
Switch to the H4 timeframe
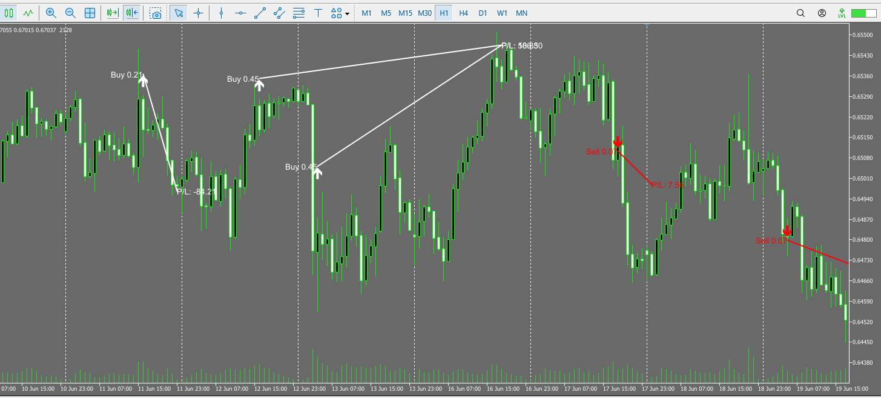point(463,12)
